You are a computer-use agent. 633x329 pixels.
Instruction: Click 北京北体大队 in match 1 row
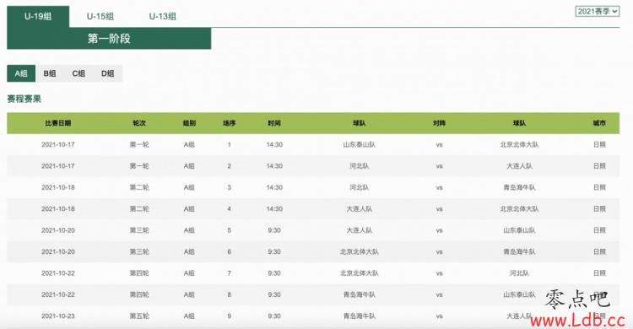tap(519, 144)
